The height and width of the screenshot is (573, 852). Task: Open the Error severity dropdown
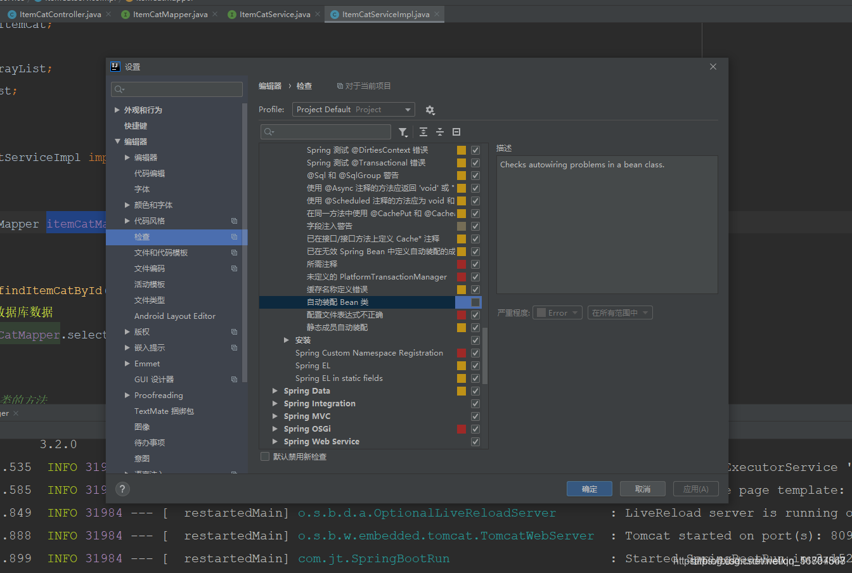(557, 312)
